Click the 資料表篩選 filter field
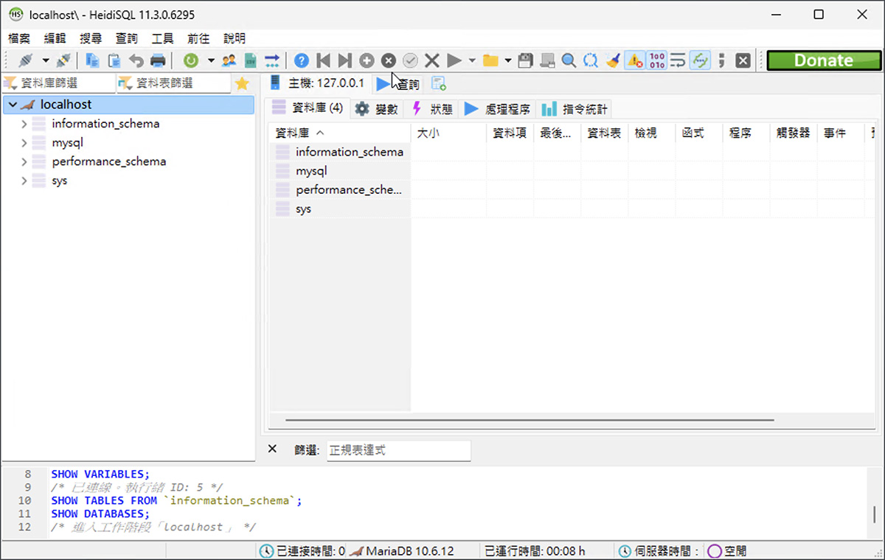Screen dimensions: 885x560 [x=174, y=83]
